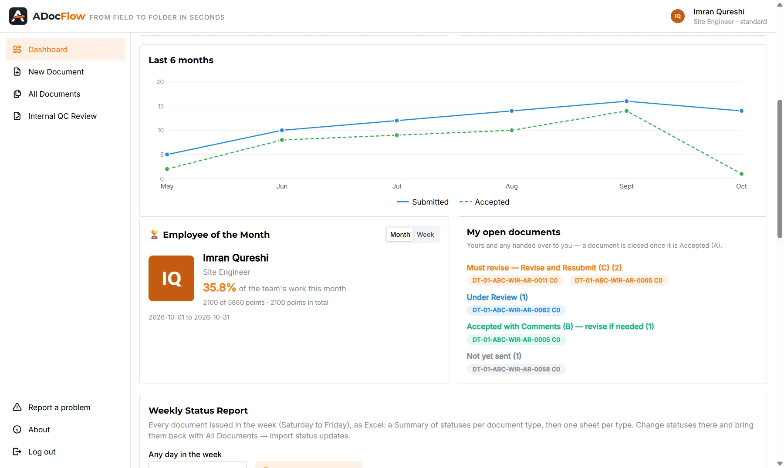784x468 pixels.
Task: Click the Employee of the Month trophy icon
Action: click(154, 235)
